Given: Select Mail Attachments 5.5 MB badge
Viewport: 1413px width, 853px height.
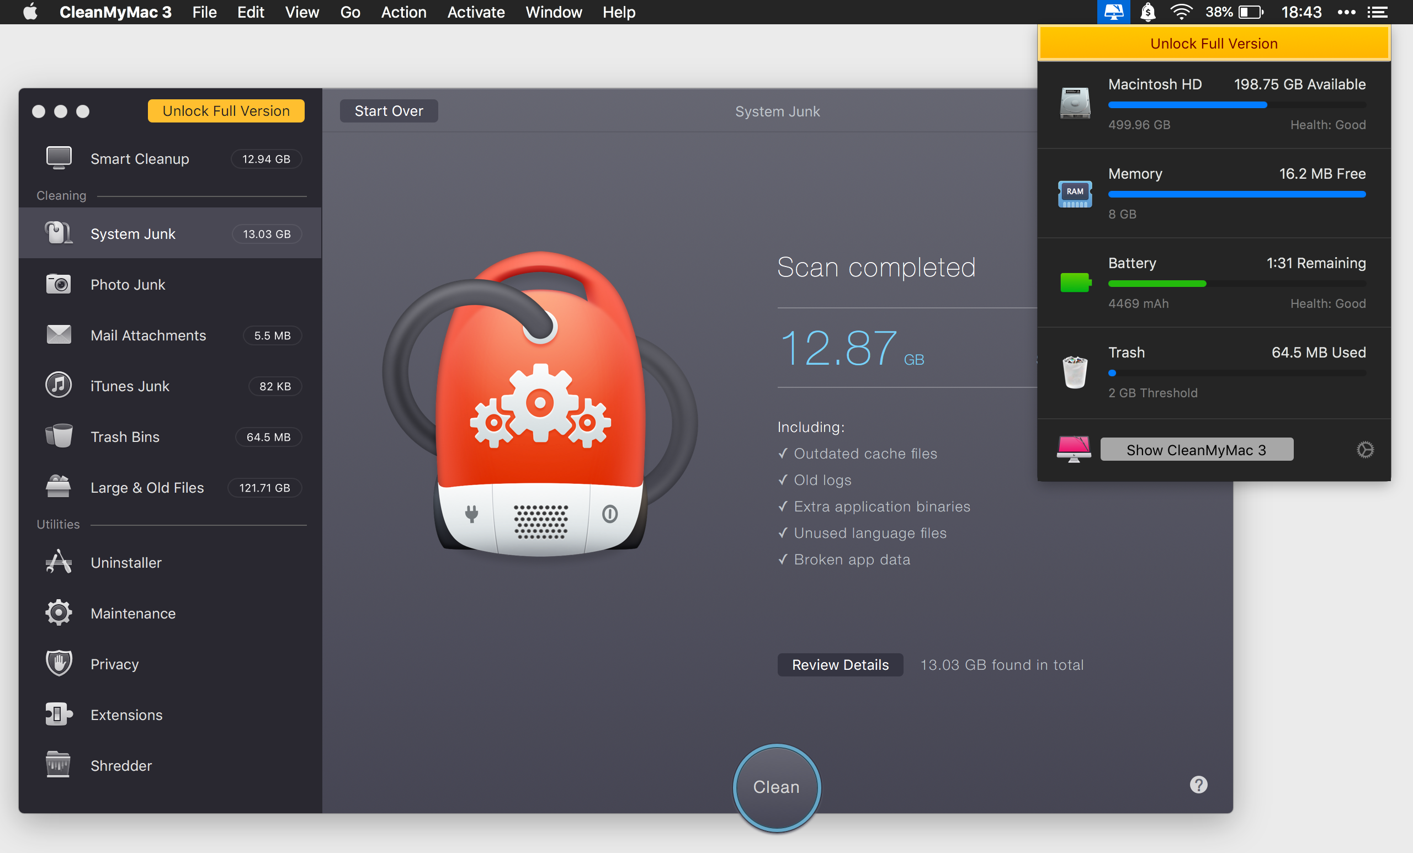Looking at the screenshot, I should pyautogui.click(x=273, y=335).
